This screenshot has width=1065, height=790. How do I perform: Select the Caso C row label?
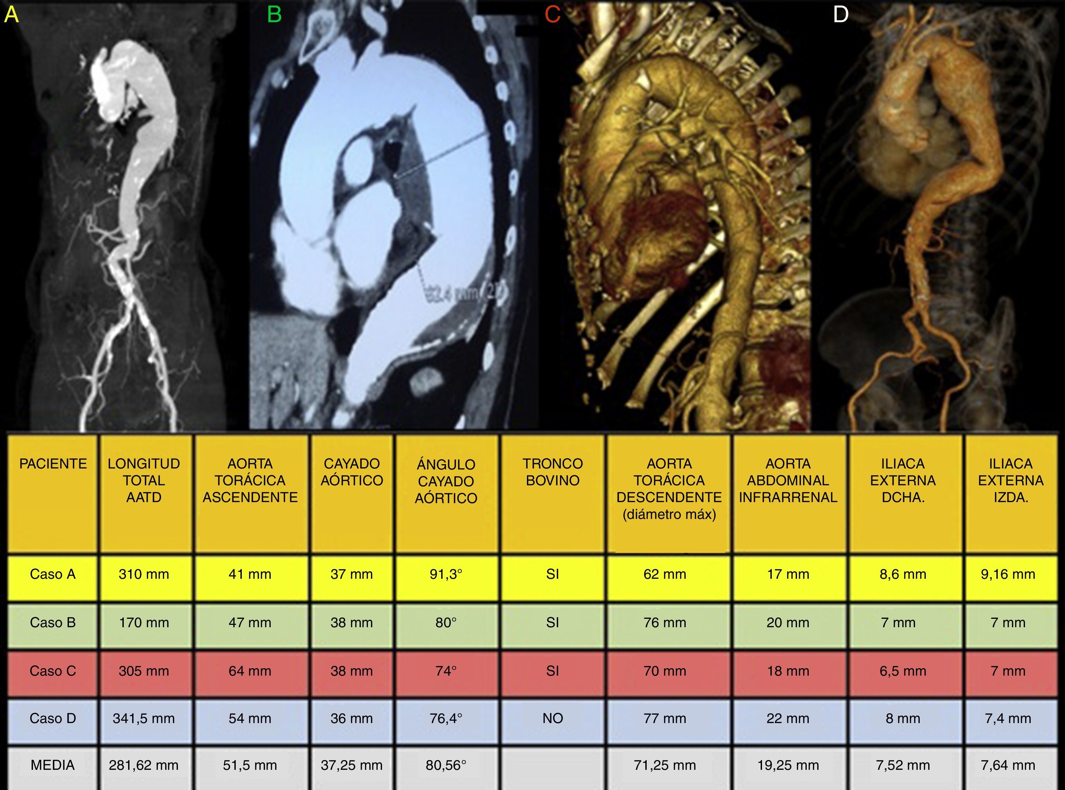click(x=52, y=671)
